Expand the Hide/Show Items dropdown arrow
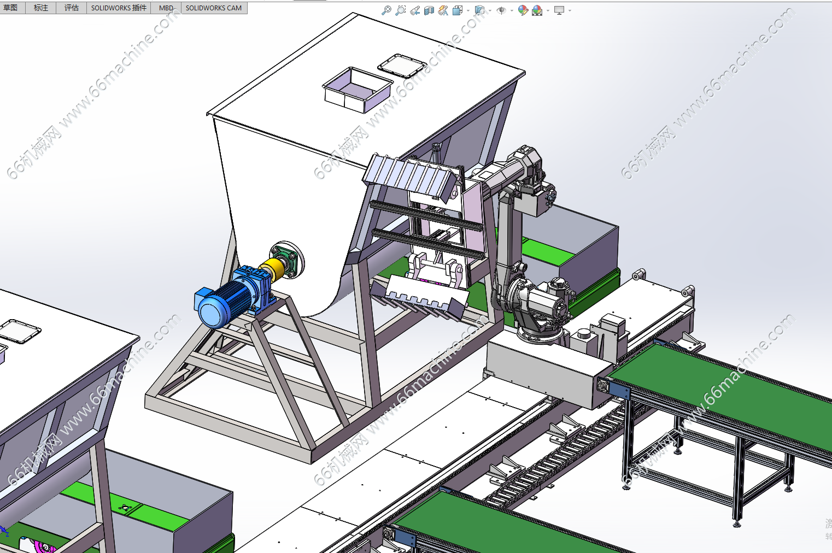The image size is (832, 553). click(x=512, y=10)
